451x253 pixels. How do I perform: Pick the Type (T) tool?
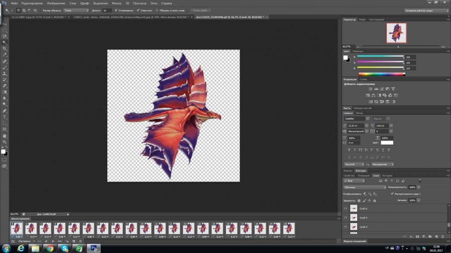coord(5,116)
